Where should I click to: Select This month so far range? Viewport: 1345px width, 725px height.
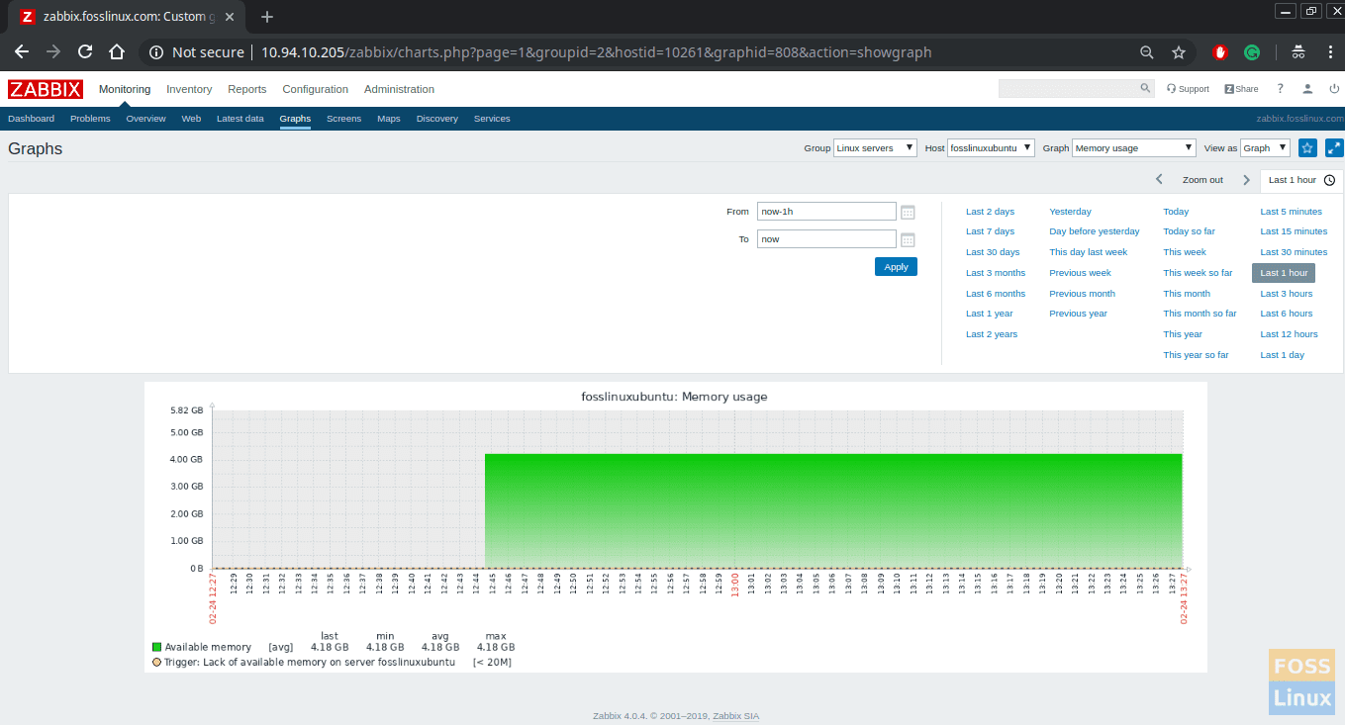click(1200, 314)
